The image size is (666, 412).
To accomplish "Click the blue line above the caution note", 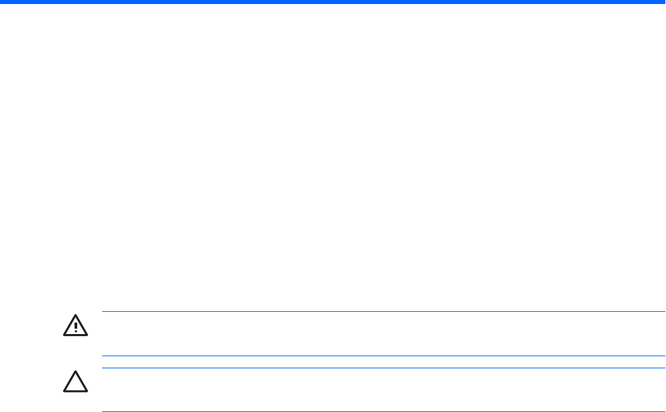I will click(x=383, y=368).
